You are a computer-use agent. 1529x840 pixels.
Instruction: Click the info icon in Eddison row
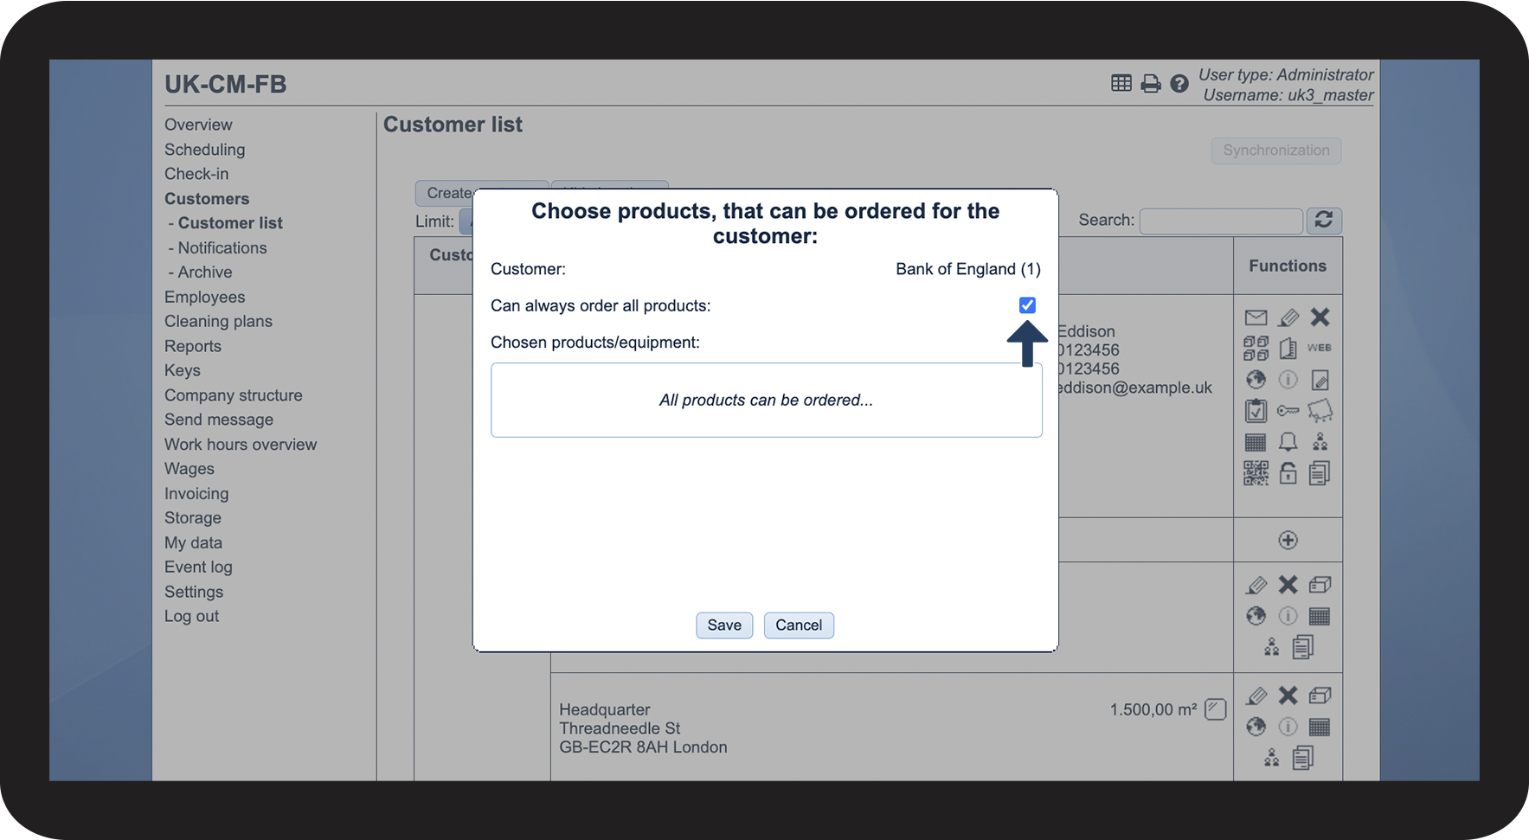[1288, 380]
